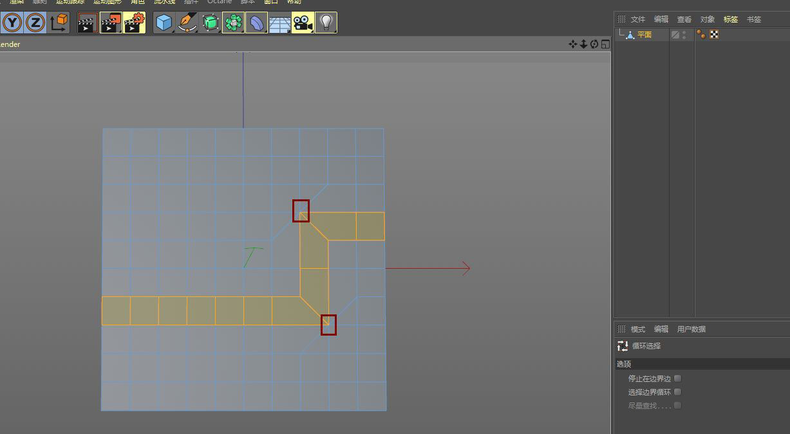Open the Floor environment icon dropdown
This screenshot has width=790, height=434.
click(279, 23)
